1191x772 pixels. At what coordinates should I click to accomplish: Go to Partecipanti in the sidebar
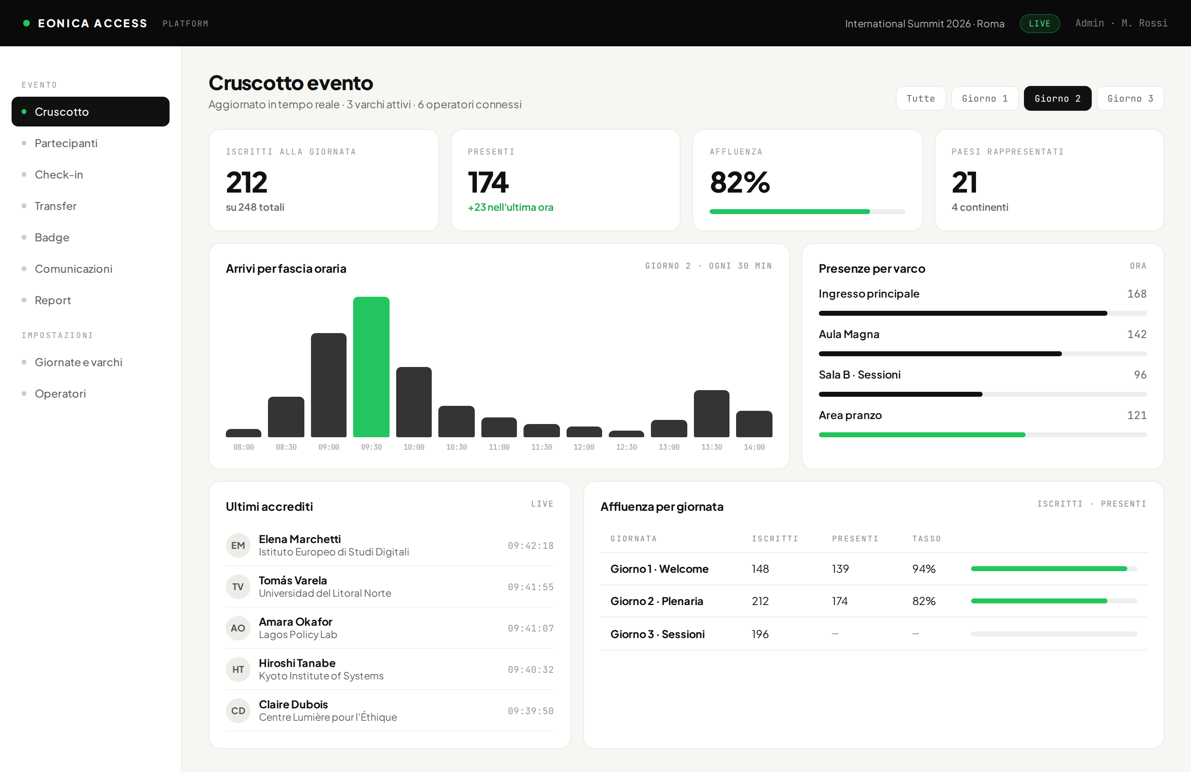91,143
